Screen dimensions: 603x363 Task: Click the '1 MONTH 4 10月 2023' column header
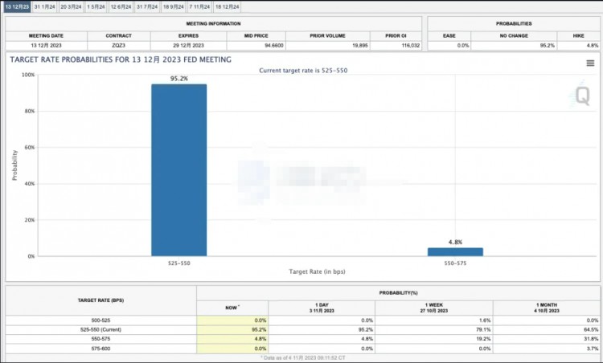click(547, 308)
